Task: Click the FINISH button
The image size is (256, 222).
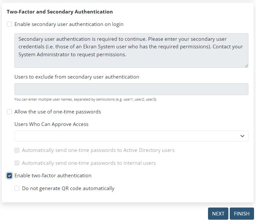Action: tap(242, 213)
